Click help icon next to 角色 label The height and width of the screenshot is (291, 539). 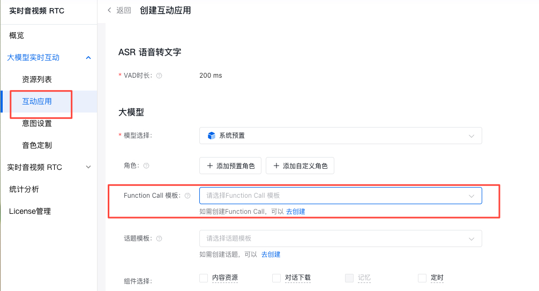tap(146, 166)
